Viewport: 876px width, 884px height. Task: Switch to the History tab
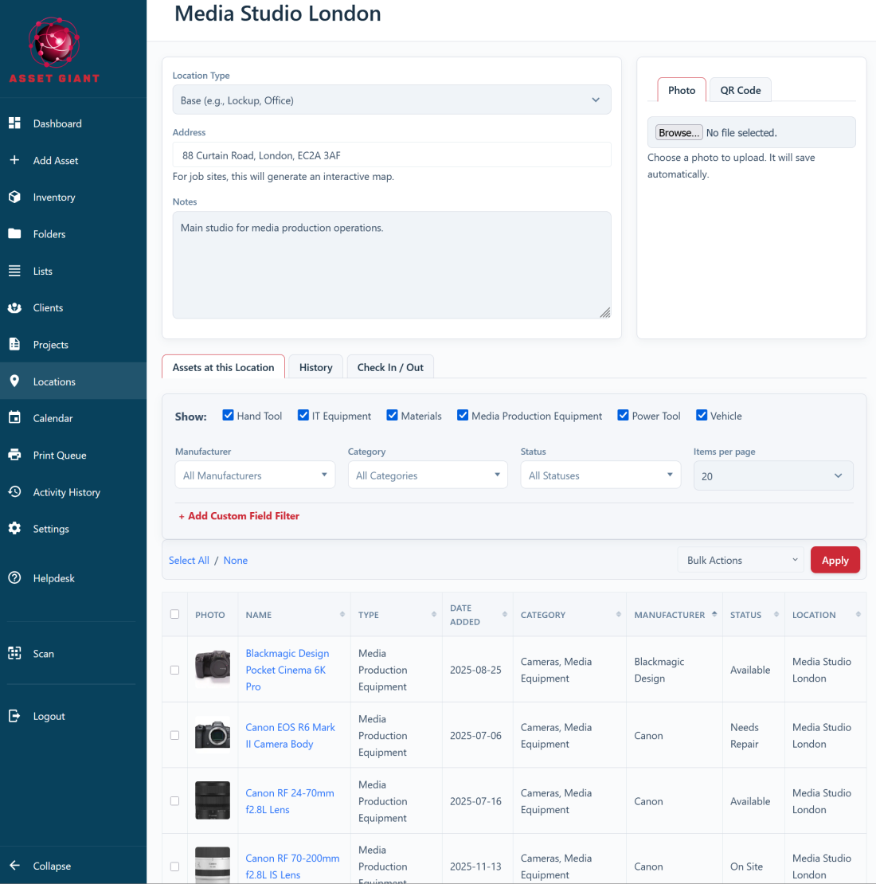click(x=315, y=367)
